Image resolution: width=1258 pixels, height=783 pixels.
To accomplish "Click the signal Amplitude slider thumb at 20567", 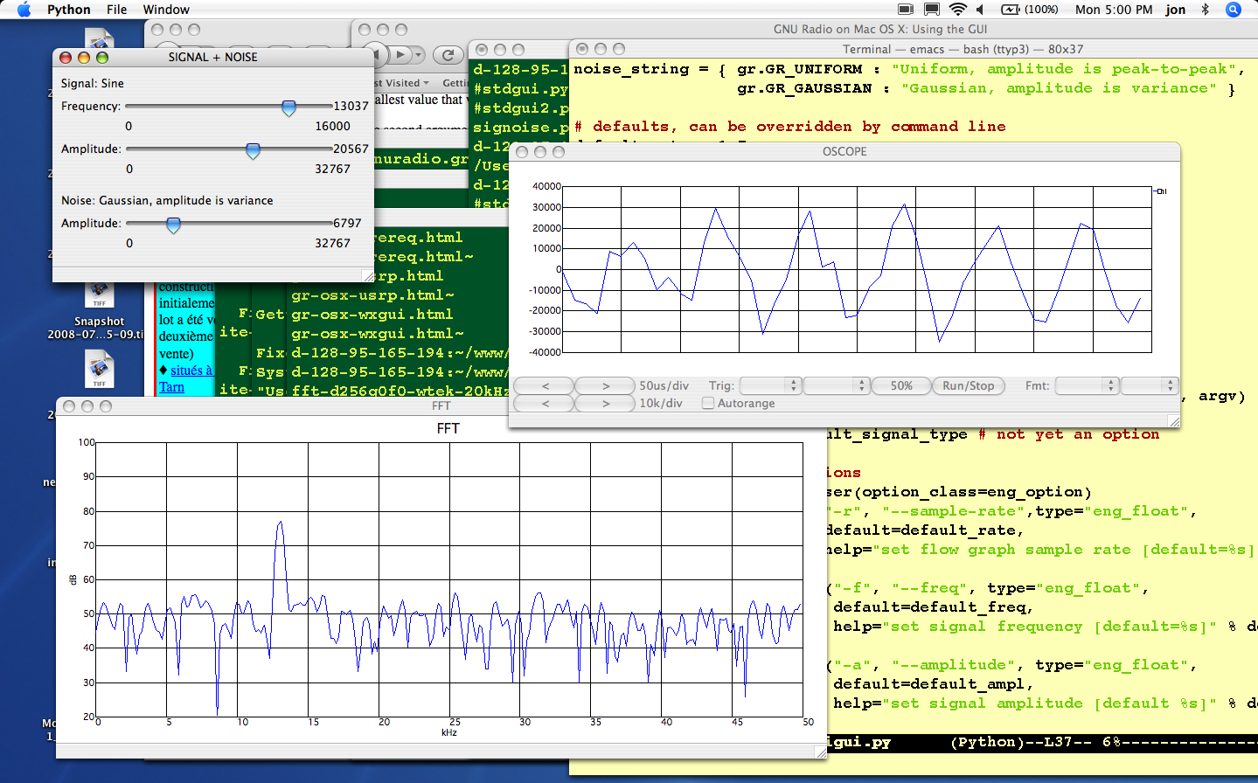I will (x=253, y=151).
